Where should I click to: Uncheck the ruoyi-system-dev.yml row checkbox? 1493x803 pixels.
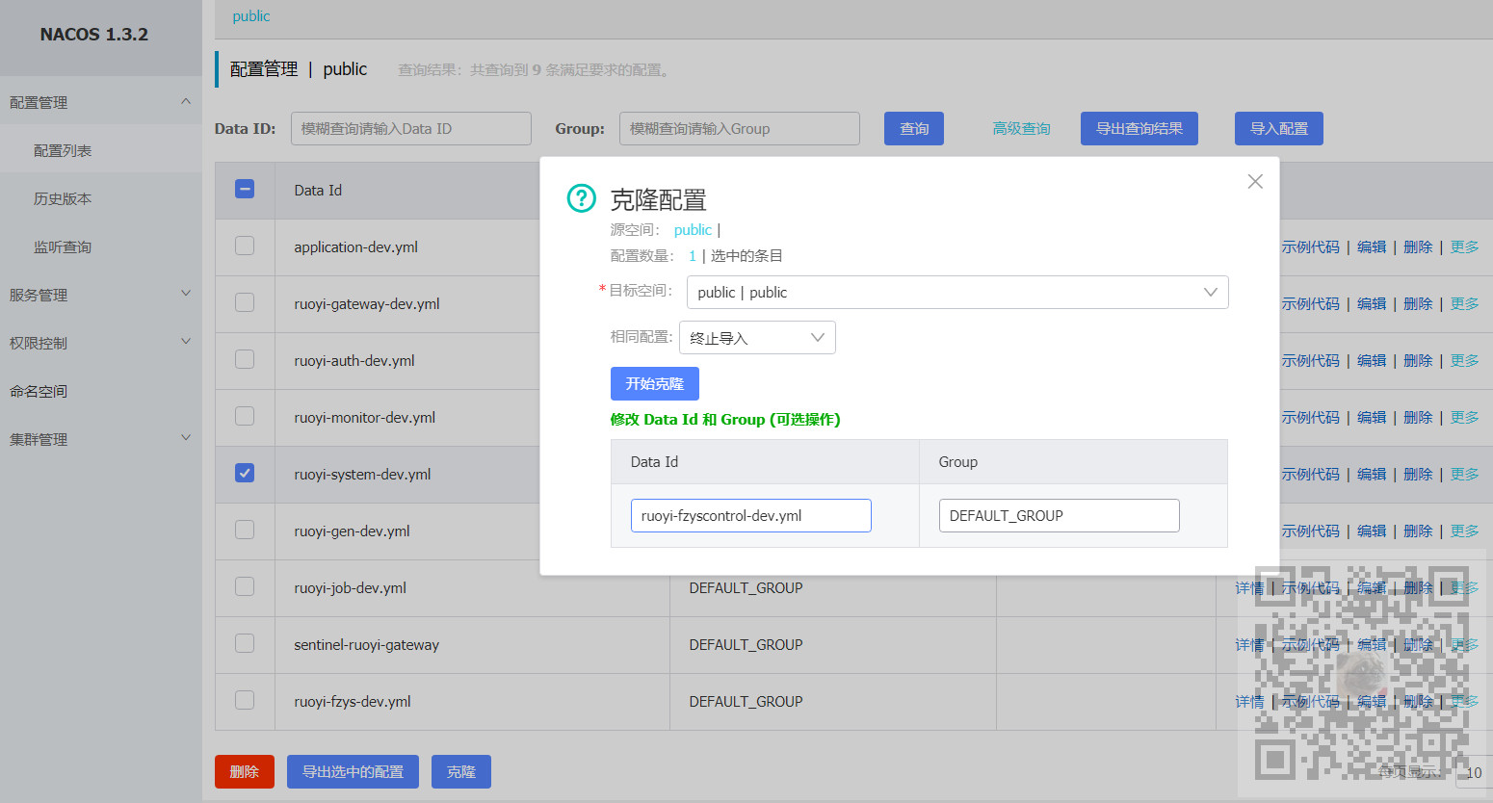[x=245, y=473]
